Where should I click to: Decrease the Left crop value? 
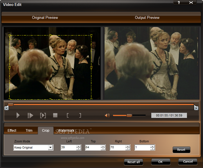pos(78,149)
